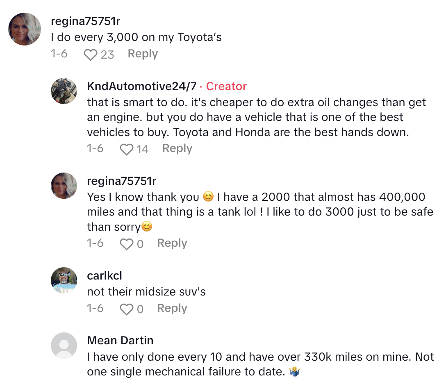Reply to regina75751r's top comment
446x382 pixels.
[x=143, y=54]
